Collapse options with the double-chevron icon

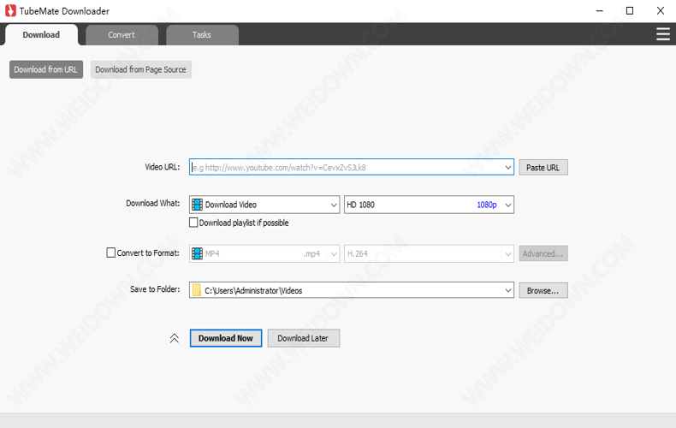tap(175, 338)
